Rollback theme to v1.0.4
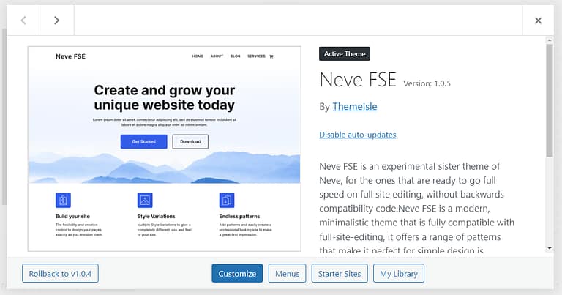Image resolution: width=562 pixels, height=295 pixels. point(60,274)
